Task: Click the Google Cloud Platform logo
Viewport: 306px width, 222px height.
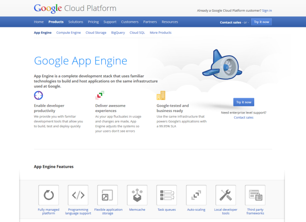Action: pyautogui.click(x=75, y=9)
